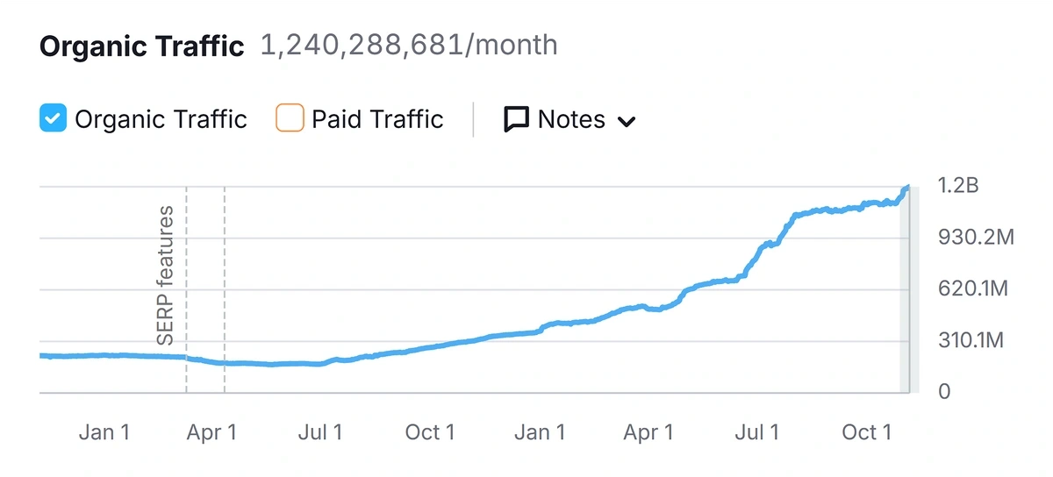
Task: Click the leftmost Jan 1 axis label
Action: 104,431
